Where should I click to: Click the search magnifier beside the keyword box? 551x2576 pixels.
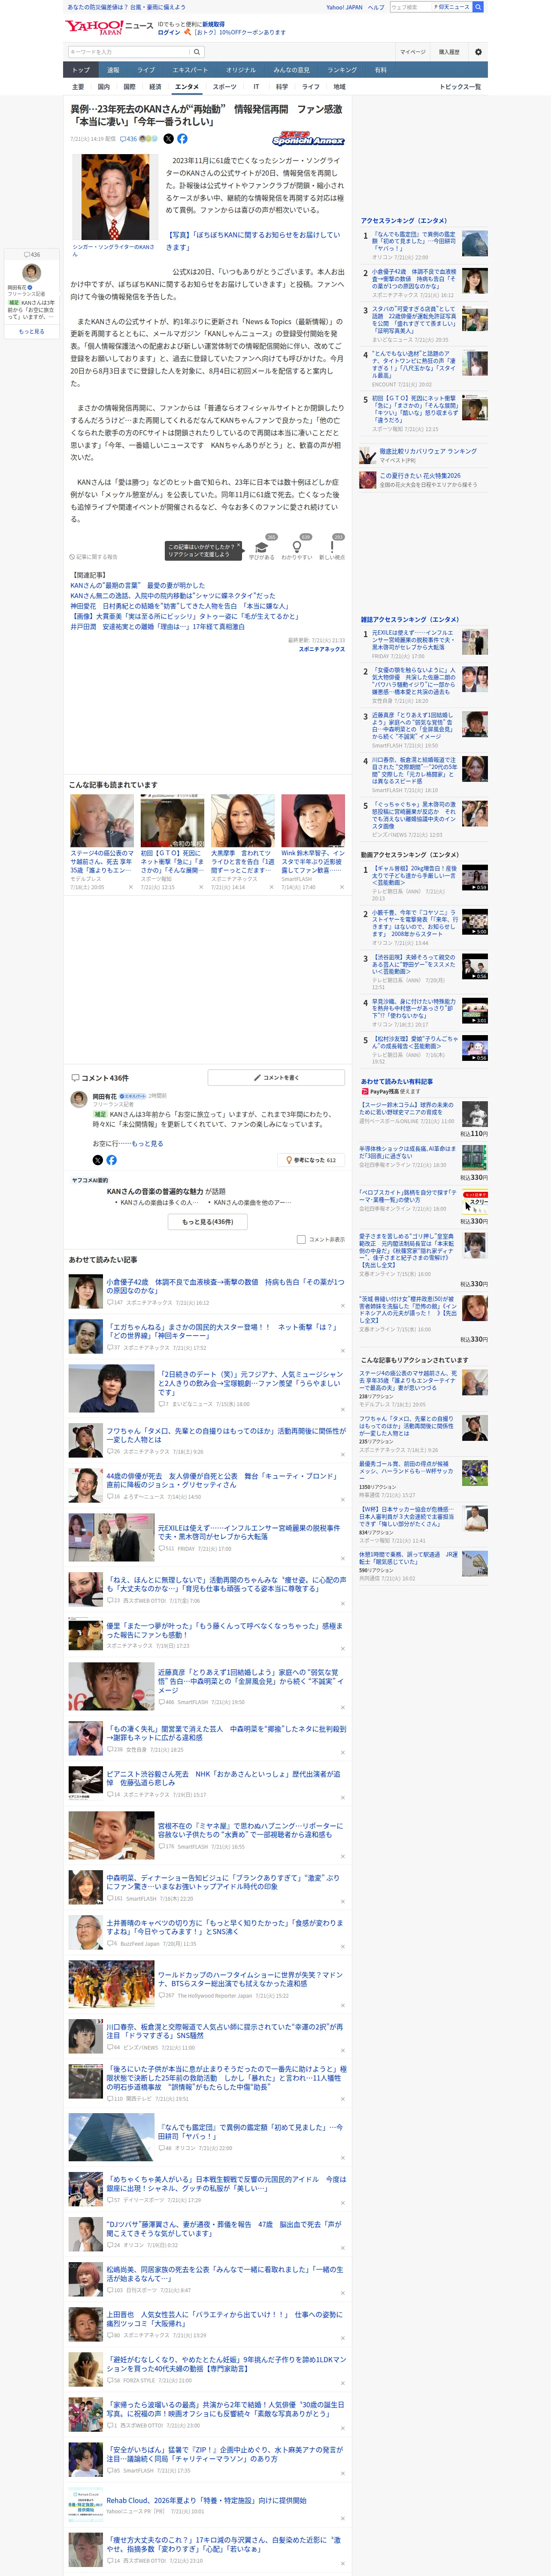[x=197, y=52]
